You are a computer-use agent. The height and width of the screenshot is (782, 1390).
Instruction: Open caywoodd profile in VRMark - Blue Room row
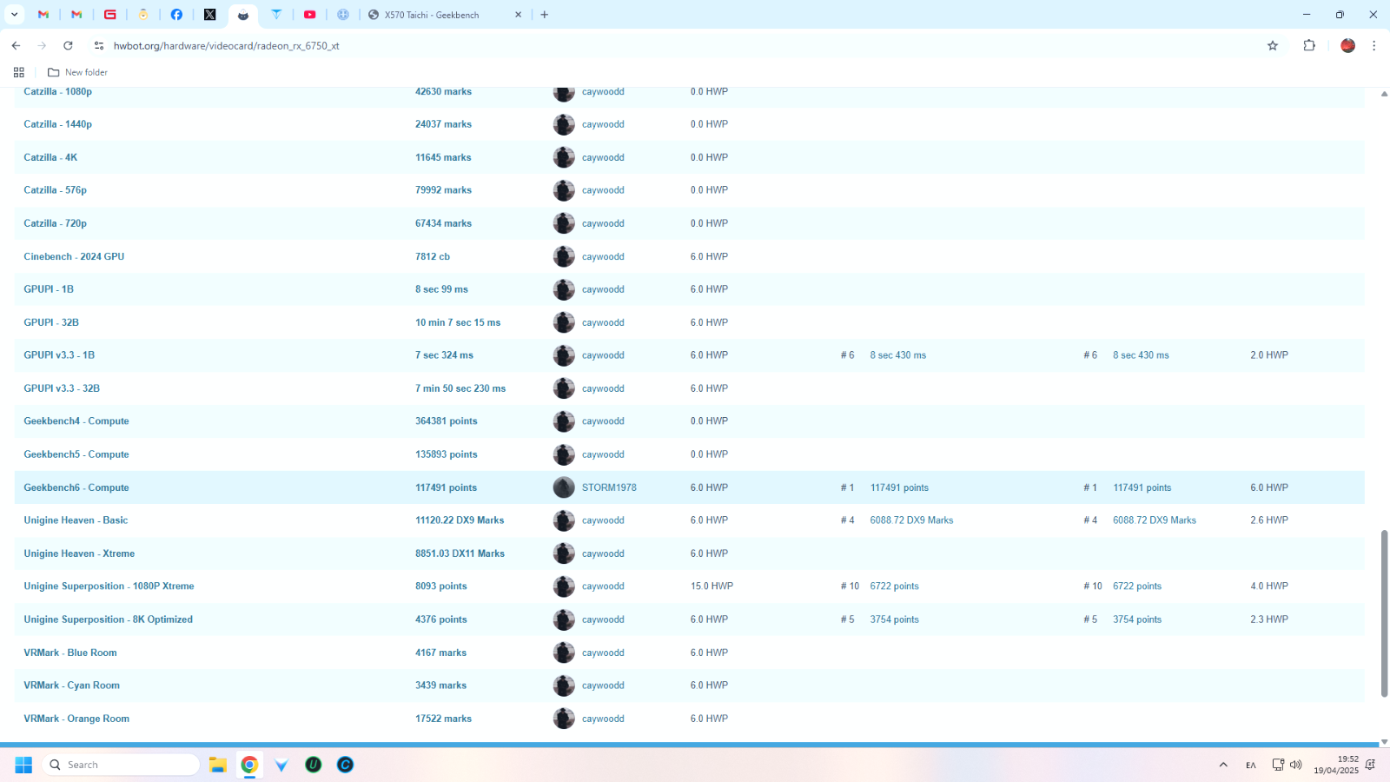click(603, 653)
